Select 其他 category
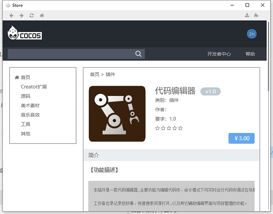This screenshot has height=214, width=273. (26, 134)
